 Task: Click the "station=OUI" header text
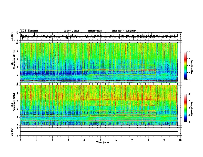(95, 31)
